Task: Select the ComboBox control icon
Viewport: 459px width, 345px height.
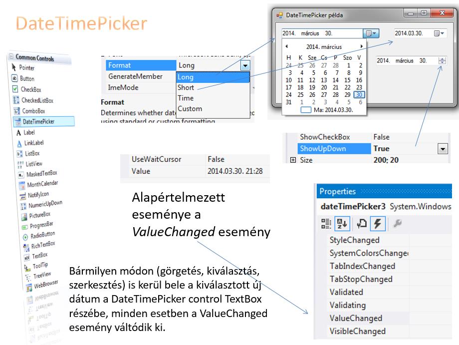Action: pos(17,111)
